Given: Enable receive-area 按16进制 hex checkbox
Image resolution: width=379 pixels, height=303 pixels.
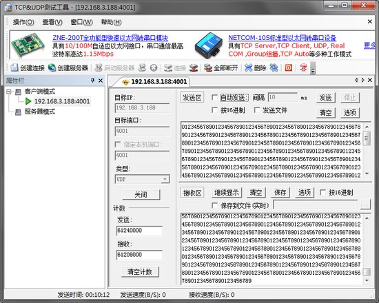Looking at the screenshot, I should point(322,192).
